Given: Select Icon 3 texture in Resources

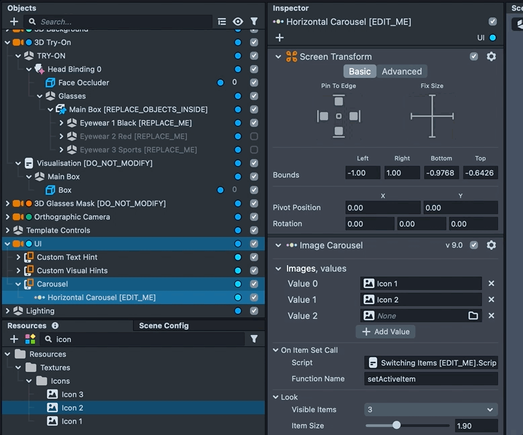Looking at the screenshot, I should coord(72,394).
